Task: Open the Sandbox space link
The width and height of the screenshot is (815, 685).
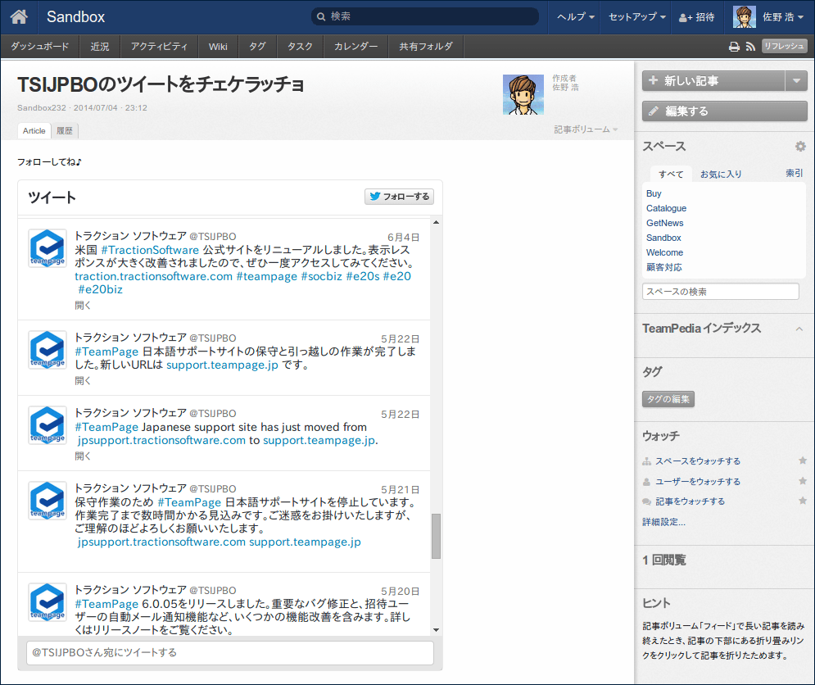Action: click(663, 238)
